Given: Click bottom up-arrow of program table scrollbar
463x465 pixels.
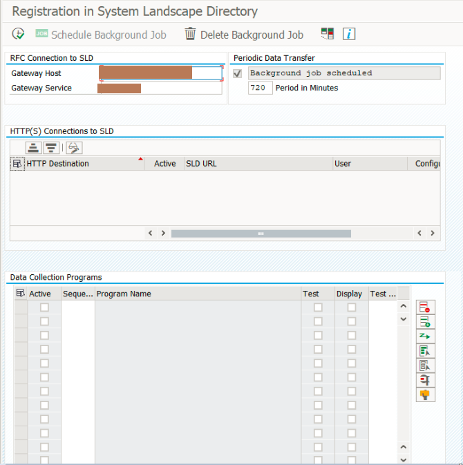Looking at the screenshot, I should [404, 447].
